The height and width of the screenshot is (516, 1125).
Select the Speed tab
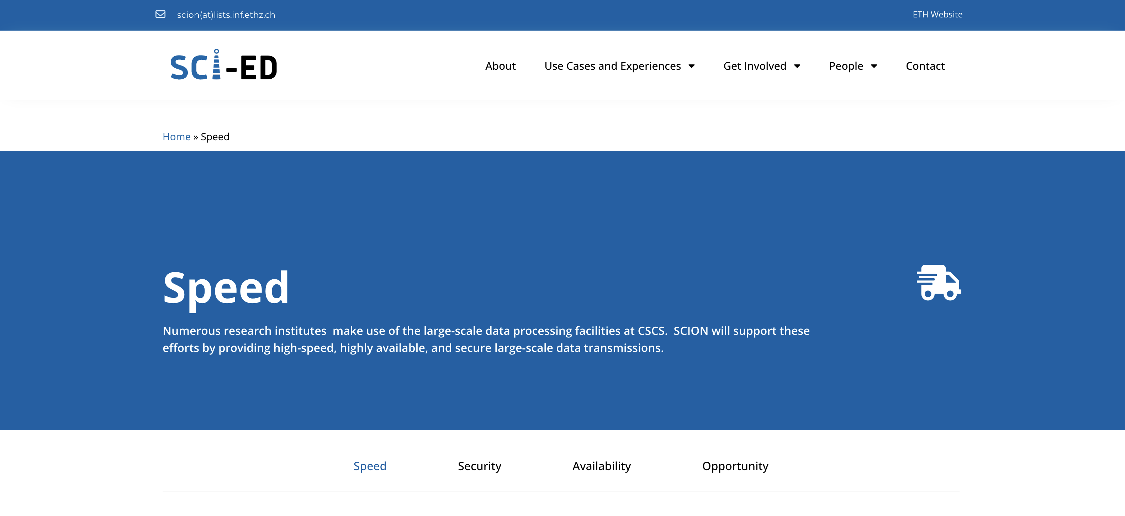click(x=370, y=466)
